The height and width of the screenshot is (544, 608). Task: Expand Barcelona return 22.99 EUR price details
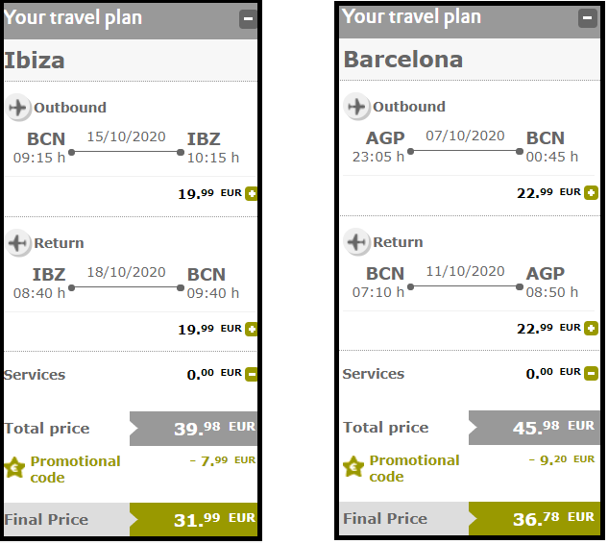pos(591,329)
